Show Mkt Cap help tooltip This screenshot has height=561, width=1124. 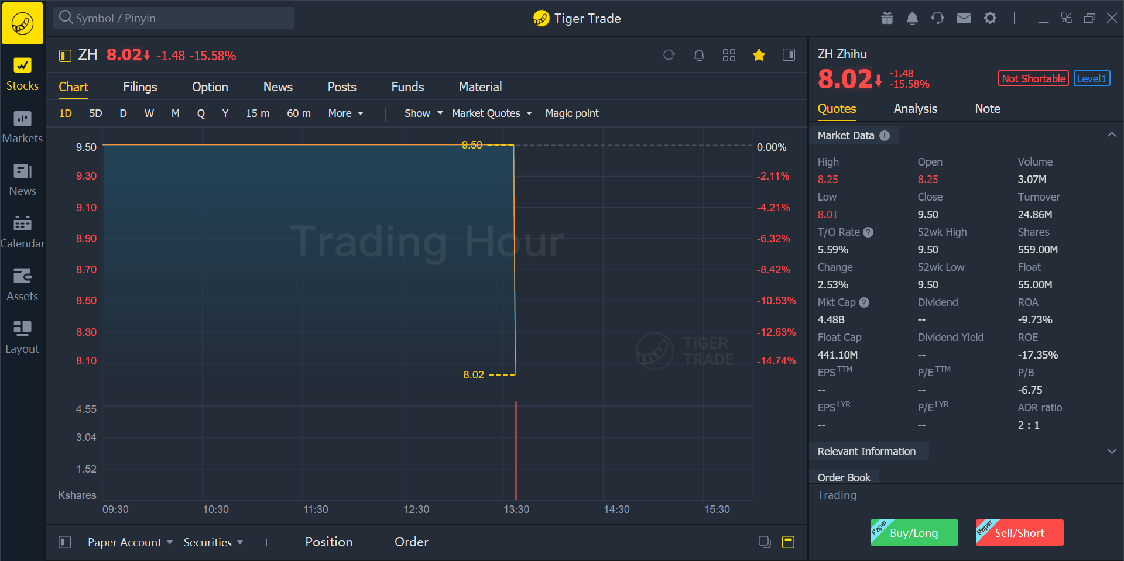point(864,302)
